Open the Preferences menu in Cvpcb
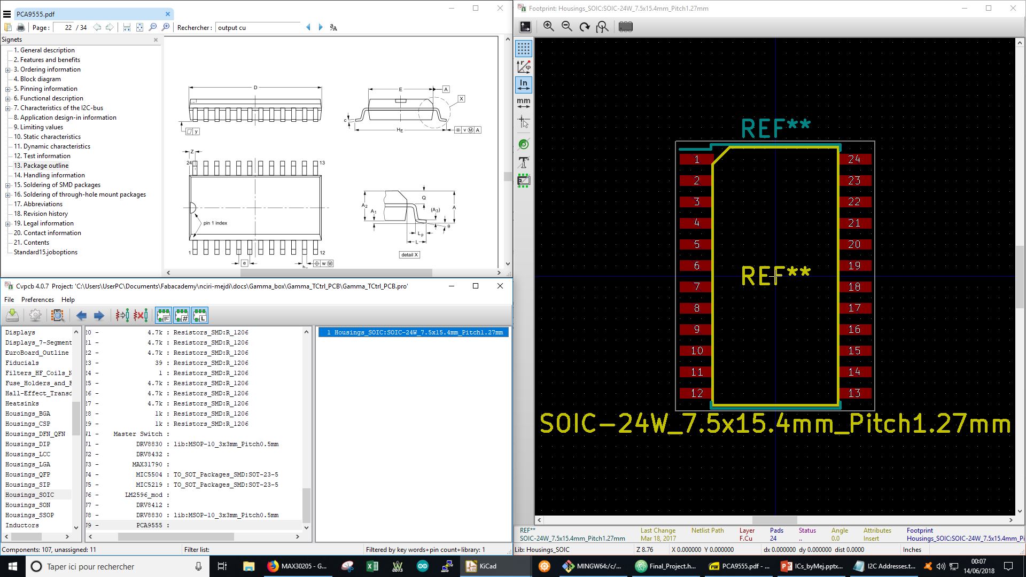The image size is (1026, 577). click(37, 300)
